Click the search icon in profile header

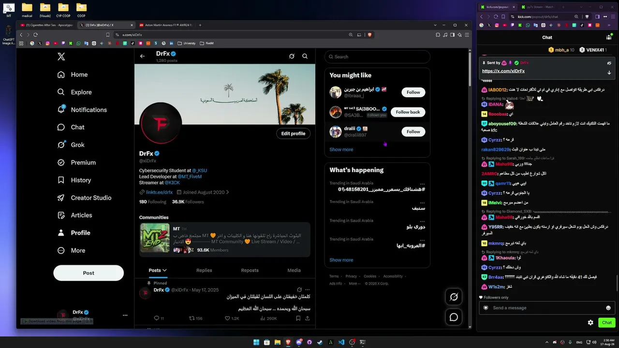pyautogui.click(x=305, y=56)
